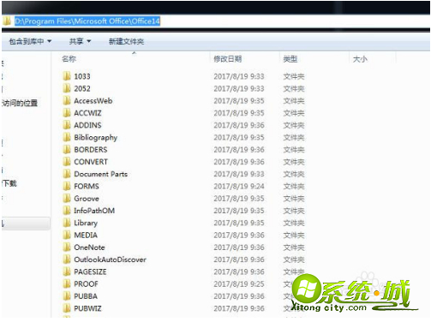Click the Library folder name
431x322 pixels.
pos(86,224)
